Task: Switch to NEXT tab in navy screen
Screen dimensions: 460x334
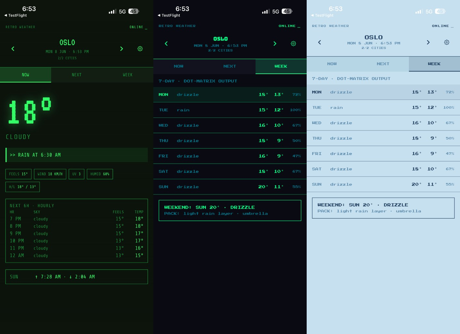Action: [230, 66]
